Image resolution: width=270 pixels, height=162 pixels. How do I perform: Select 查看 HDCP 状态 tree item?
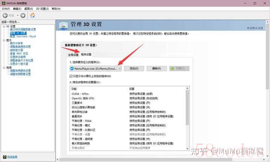click(19, 54)
